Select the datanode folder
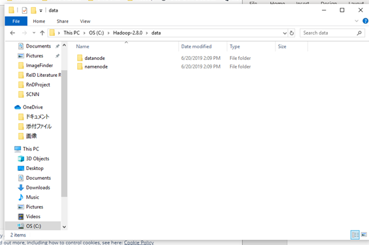 [x=95, y=58]
